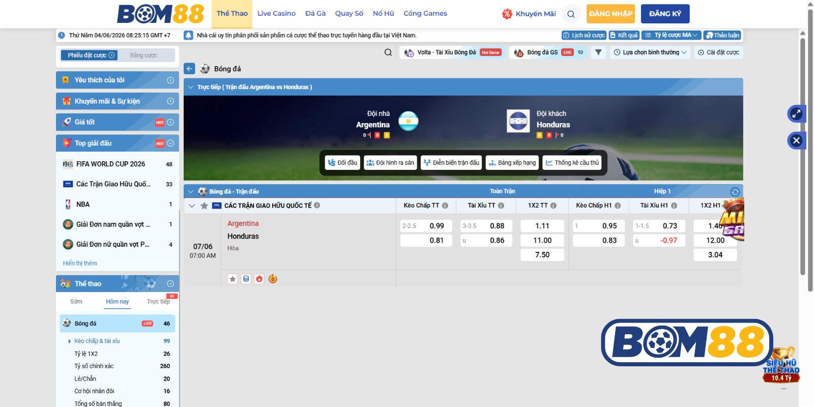Close floating widget with X icon

(797, 140)
